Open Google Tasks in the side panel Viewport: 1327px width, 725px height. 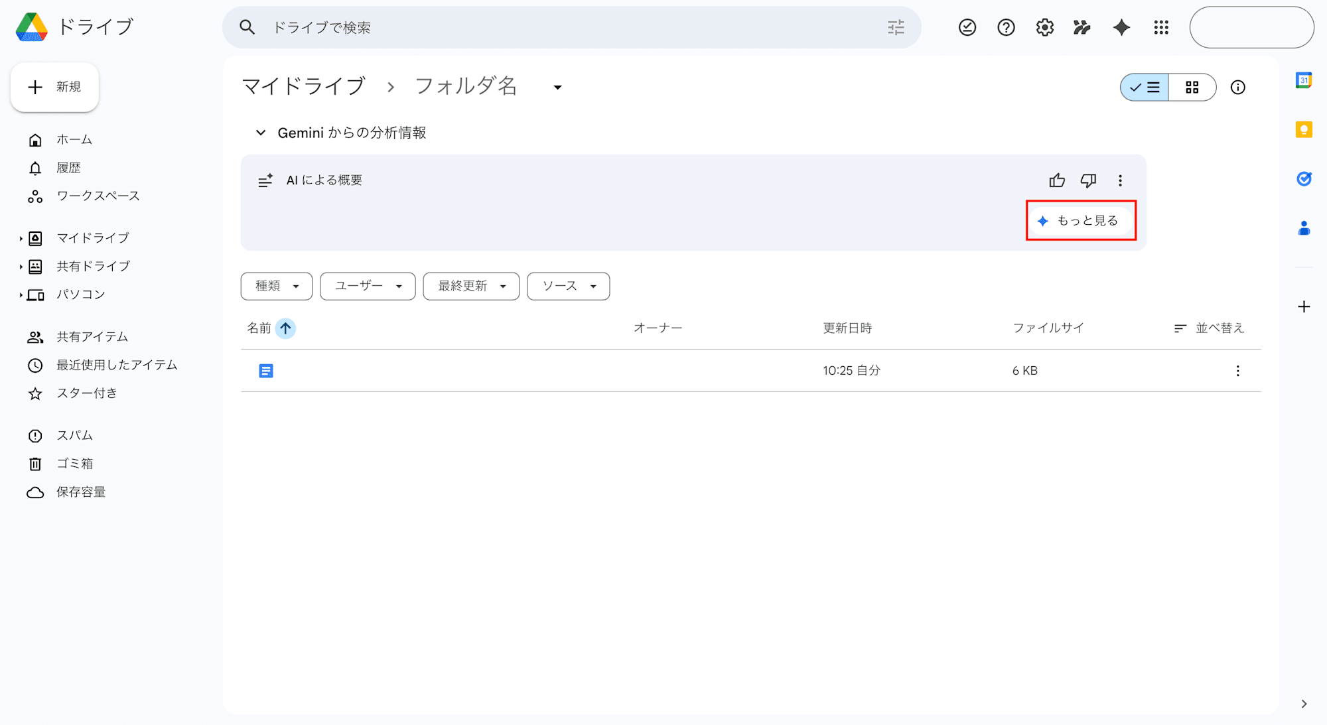(1303, 179)
